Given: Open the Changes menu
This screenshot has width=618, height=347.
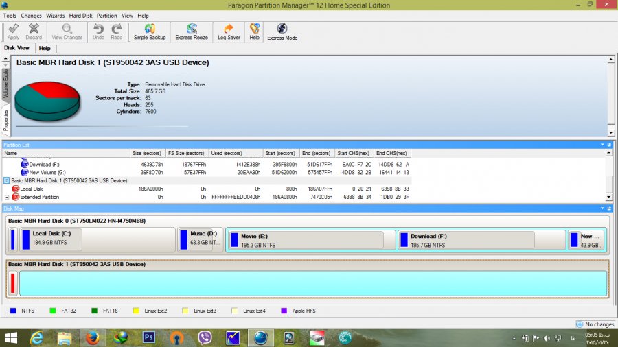Looking at the screenshot, I should (x=31, y=16).
